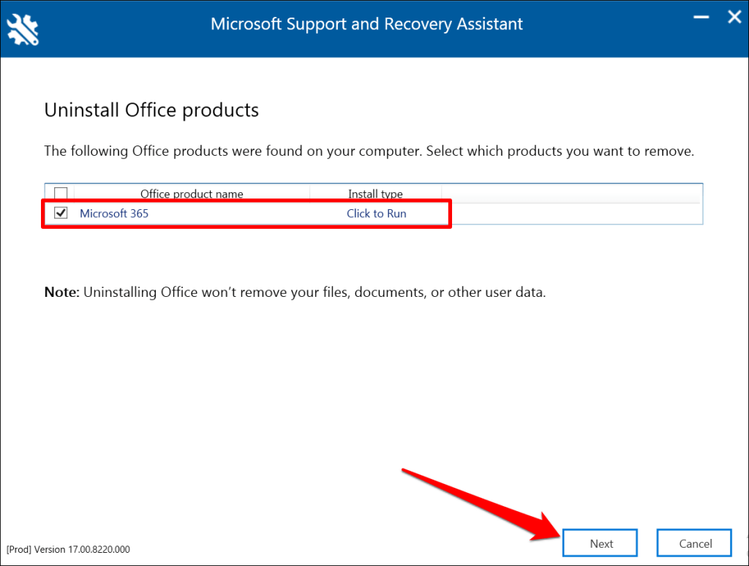This screenshot has height=566, width=749.
Task: Click the Uninstall Office products heading
Action: [x=151, y=110]
